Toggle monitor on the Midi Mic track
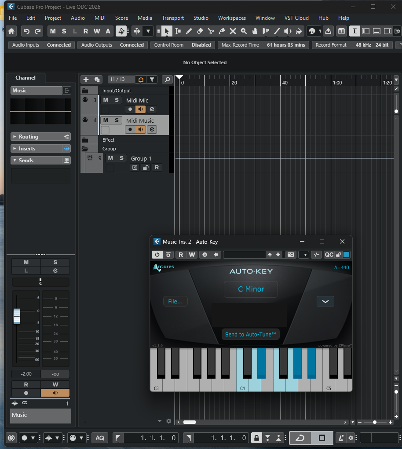The image size is (402, 449). (x=141, y=109)
